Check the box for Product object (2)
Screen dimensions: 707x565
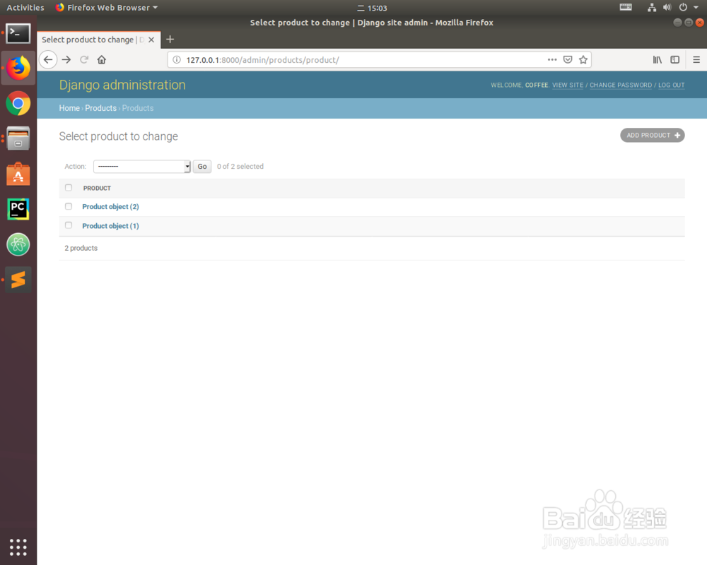click(x=69, y=206)
